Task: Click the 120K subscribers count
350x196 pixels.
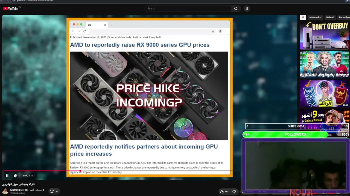Action: pos(18,193)
